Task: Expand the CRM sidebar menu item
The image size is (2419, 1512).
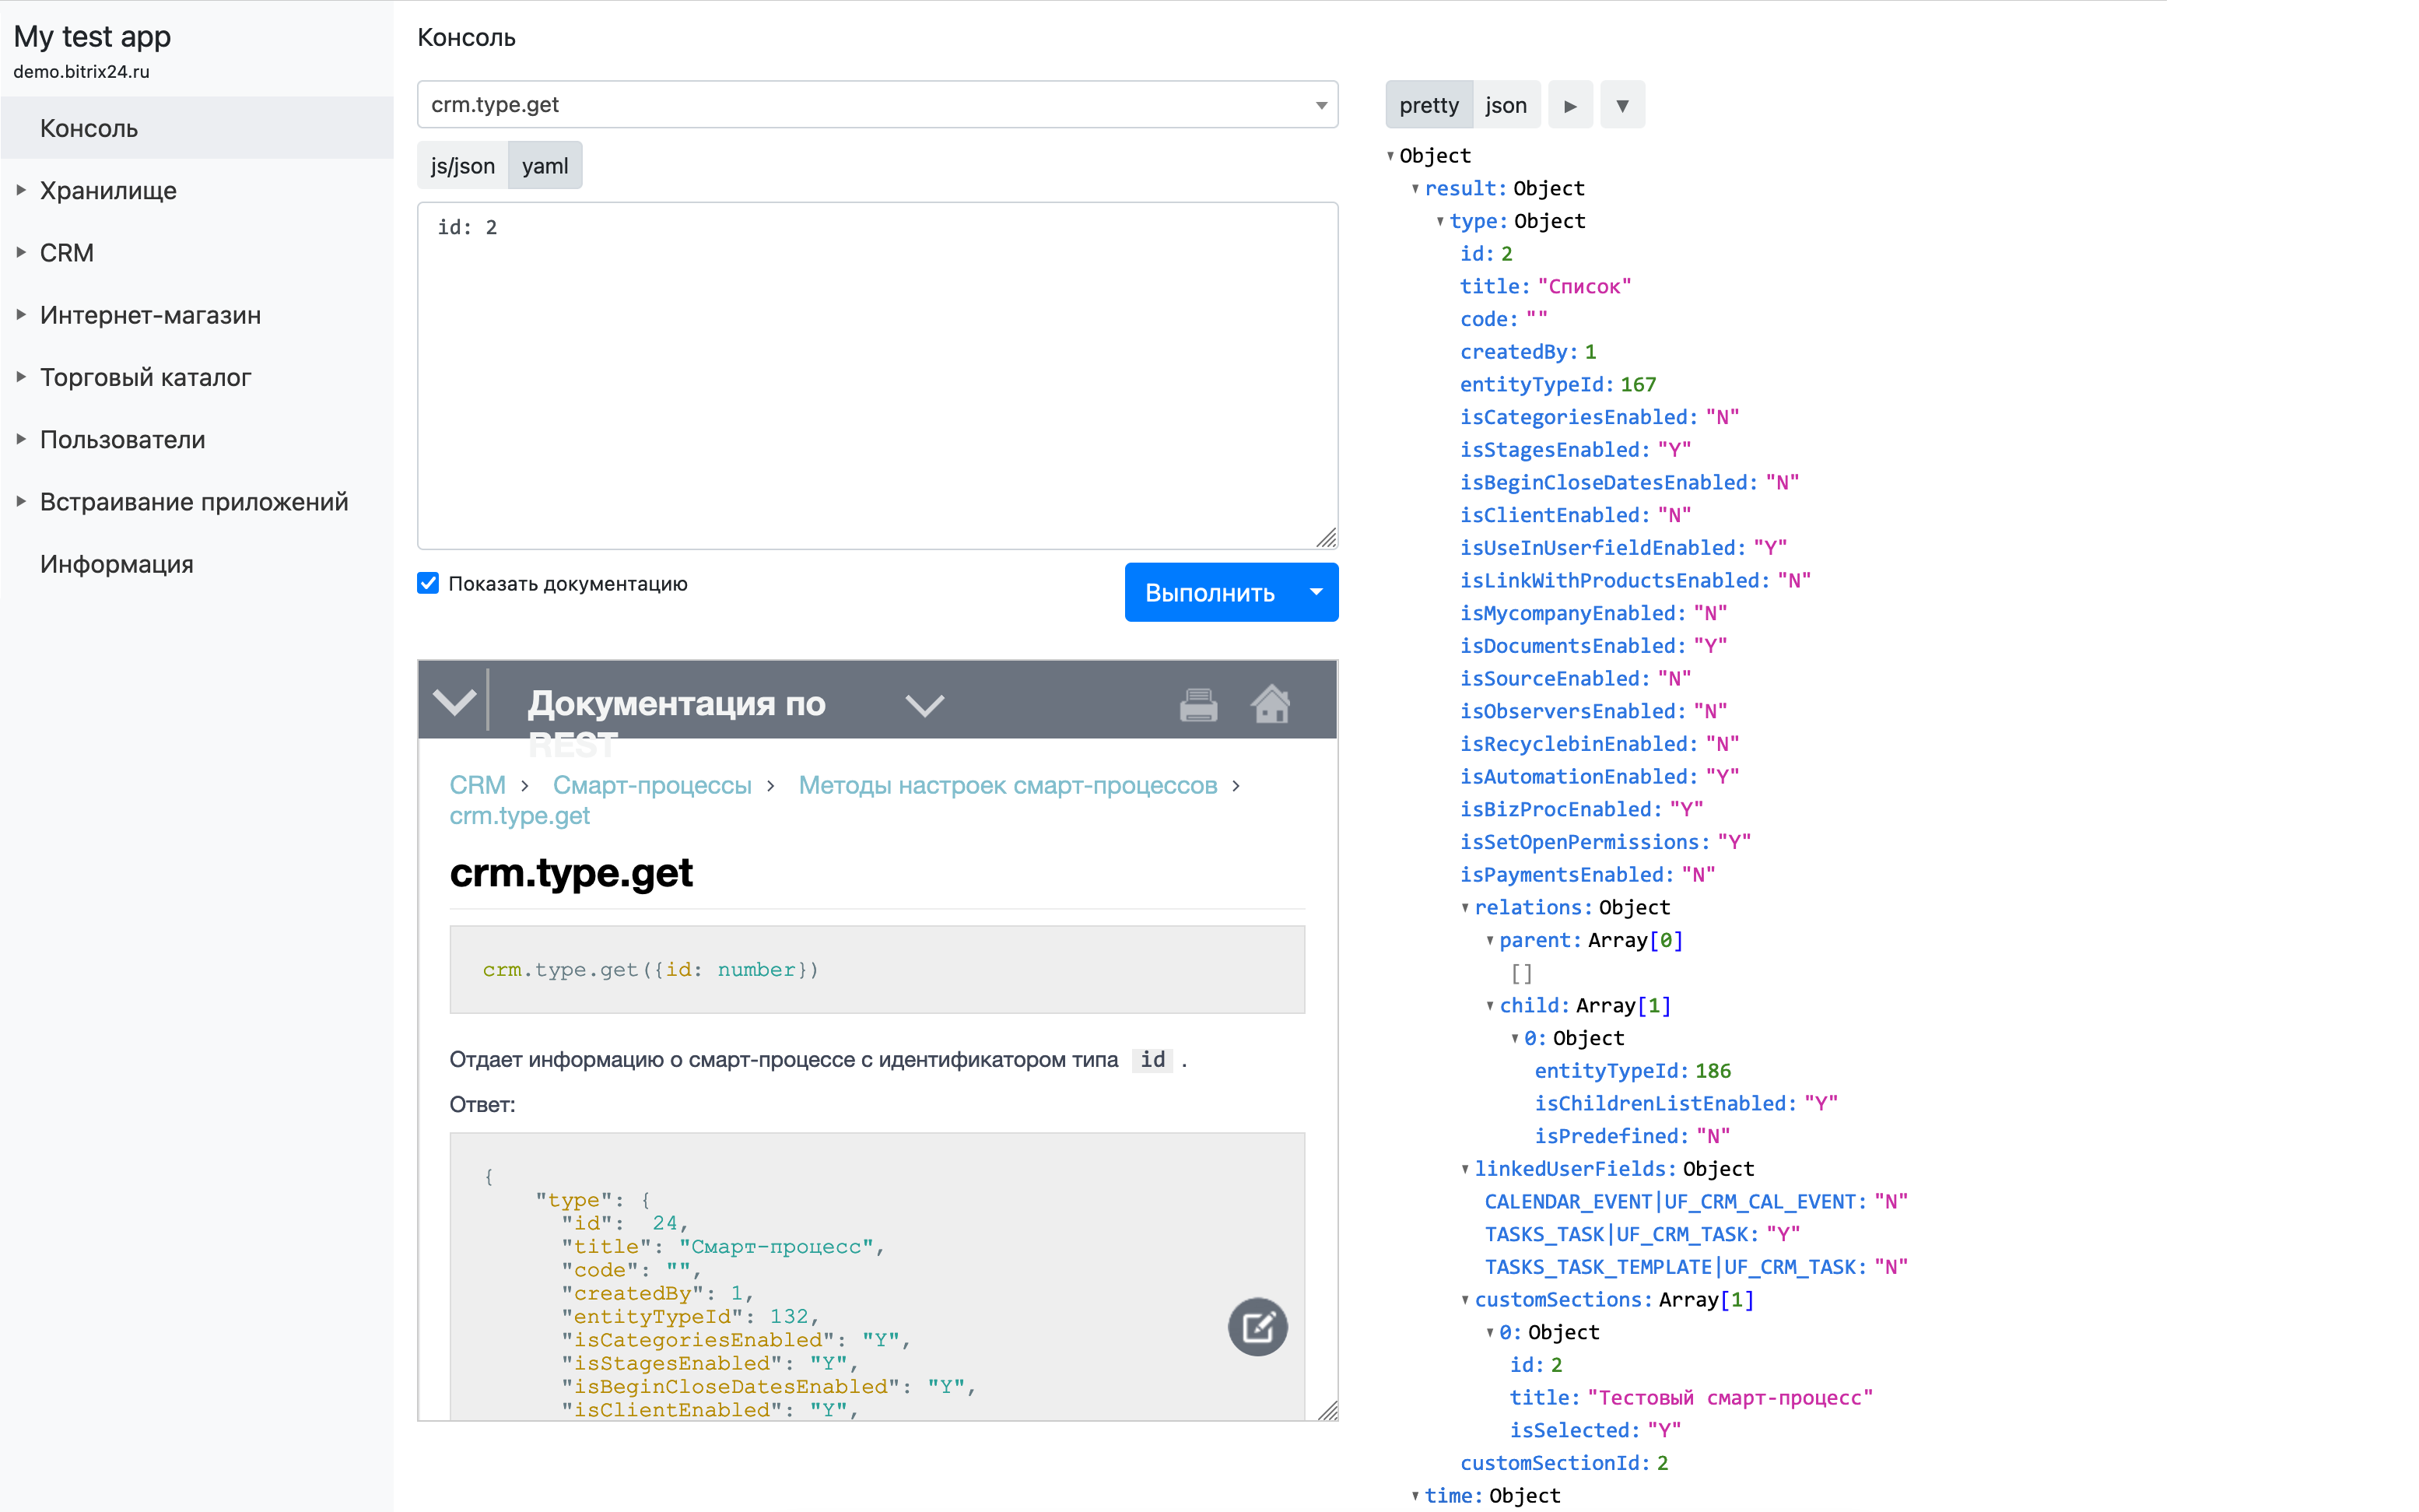Action: click(x=66, y=253)
